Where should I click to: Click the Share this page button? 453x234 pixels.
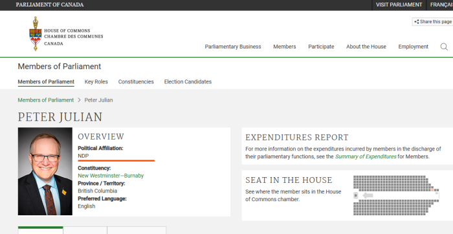433,21
